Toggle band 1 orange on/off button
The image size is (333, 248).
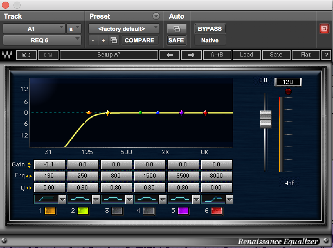point(50,211)
